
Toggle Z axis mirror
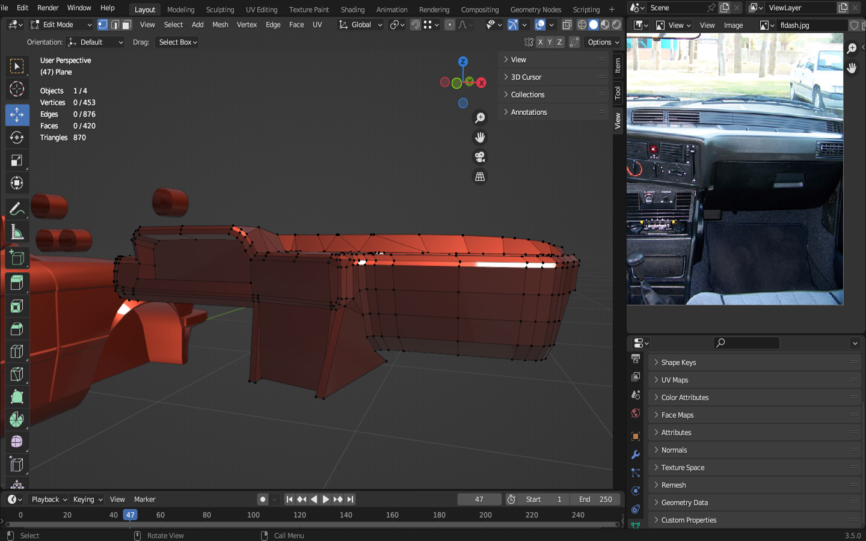coord(559,42)
